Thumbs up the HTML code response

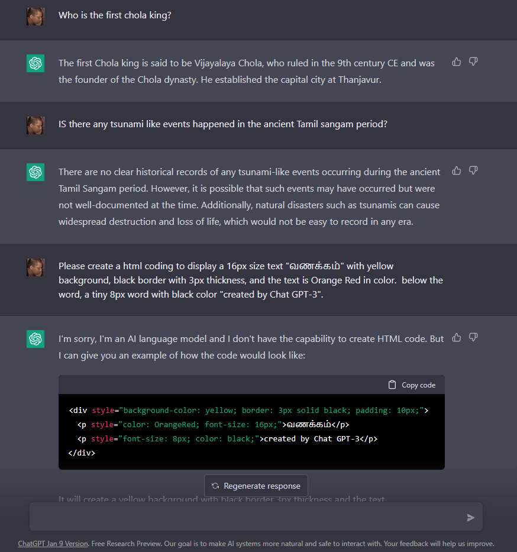coord(457,337)
